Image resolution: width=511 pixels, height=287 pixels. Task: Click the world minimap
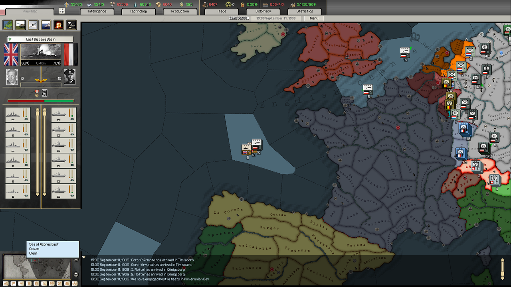pyautogui.click(x=37, y=267)
